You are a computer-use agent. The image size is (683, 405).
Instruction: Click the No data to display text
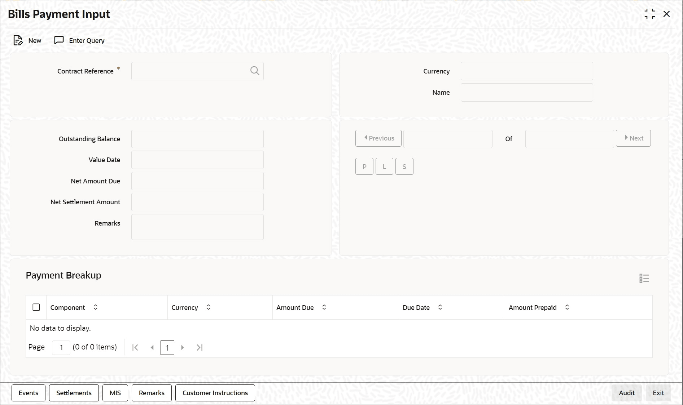pos(60,328)
